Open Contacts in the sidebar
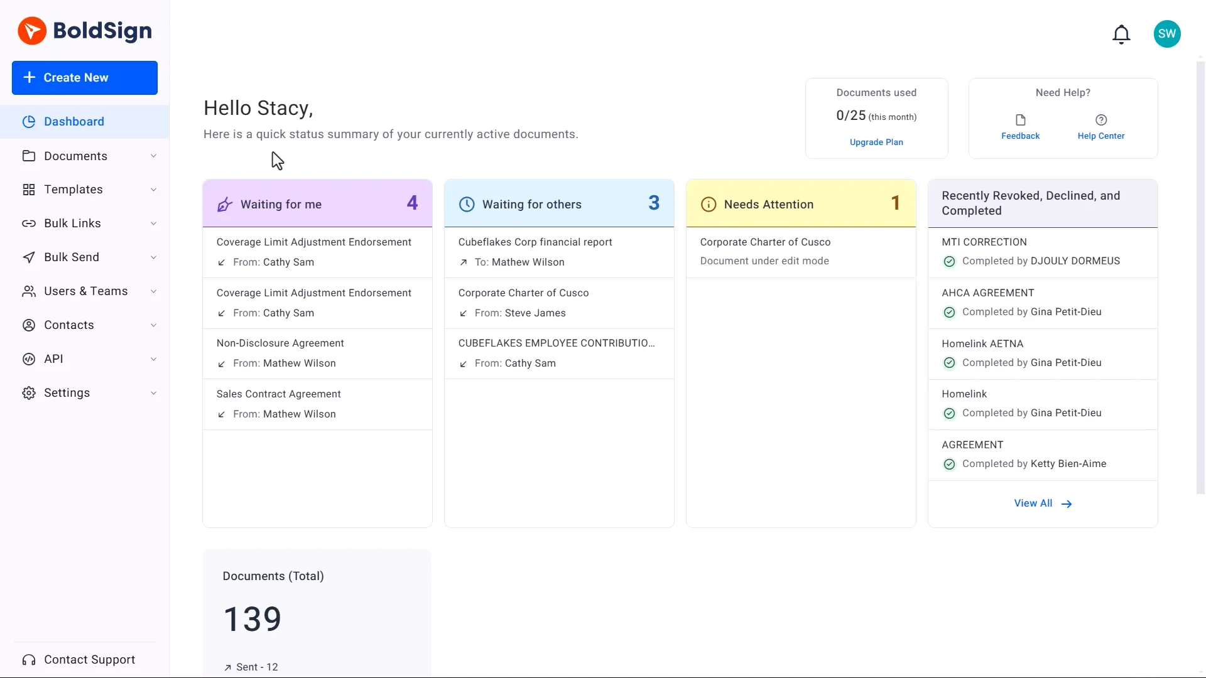Viewport: 1206px width, 678px height. tap(68, 325)
